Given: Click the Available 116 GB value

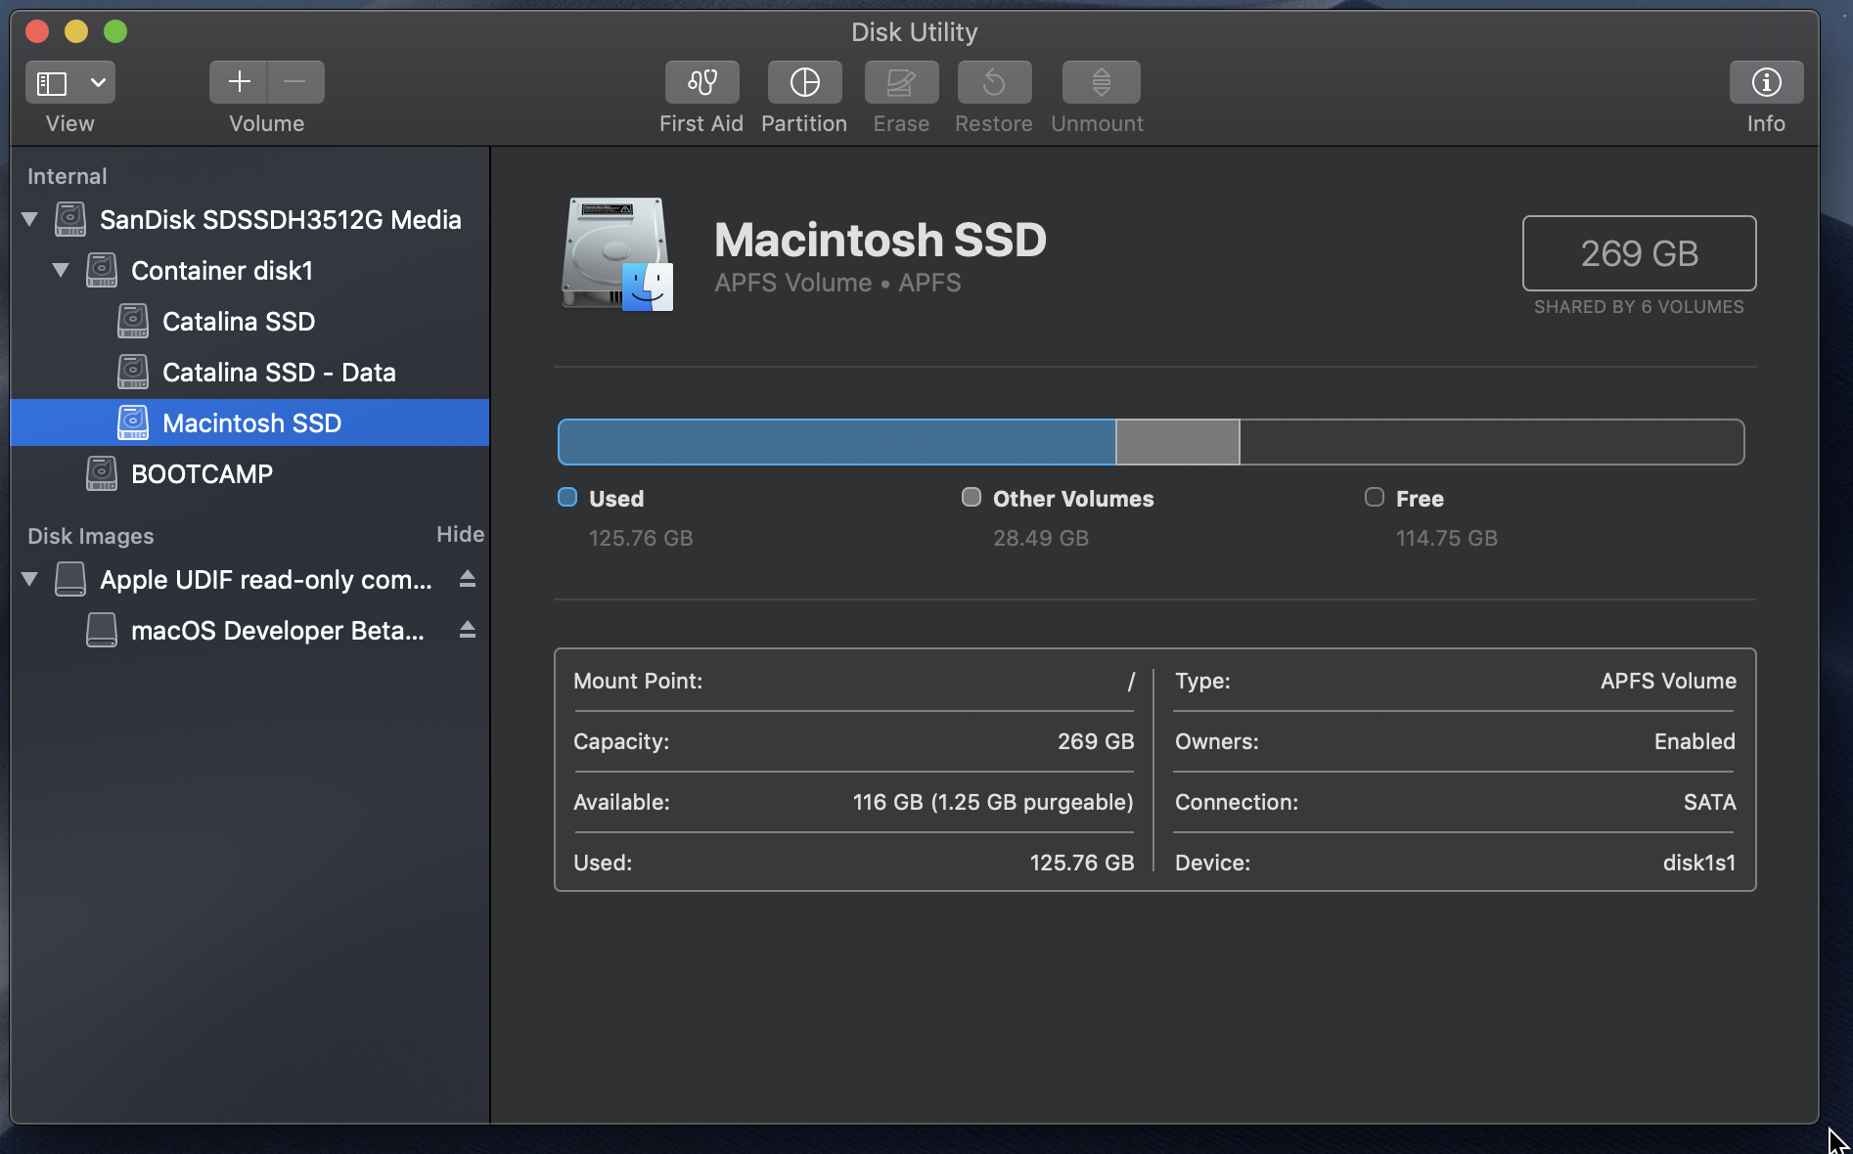Looking at the screenshot, I should click(993, 802).
